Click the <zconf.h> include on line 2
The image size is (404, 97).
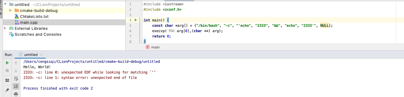coord(172,9)
